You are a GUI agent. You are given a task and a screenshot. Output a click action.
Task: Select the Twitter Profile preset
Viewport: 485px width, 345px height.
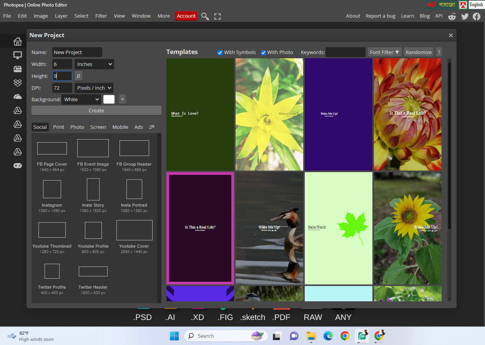[52, 279]
